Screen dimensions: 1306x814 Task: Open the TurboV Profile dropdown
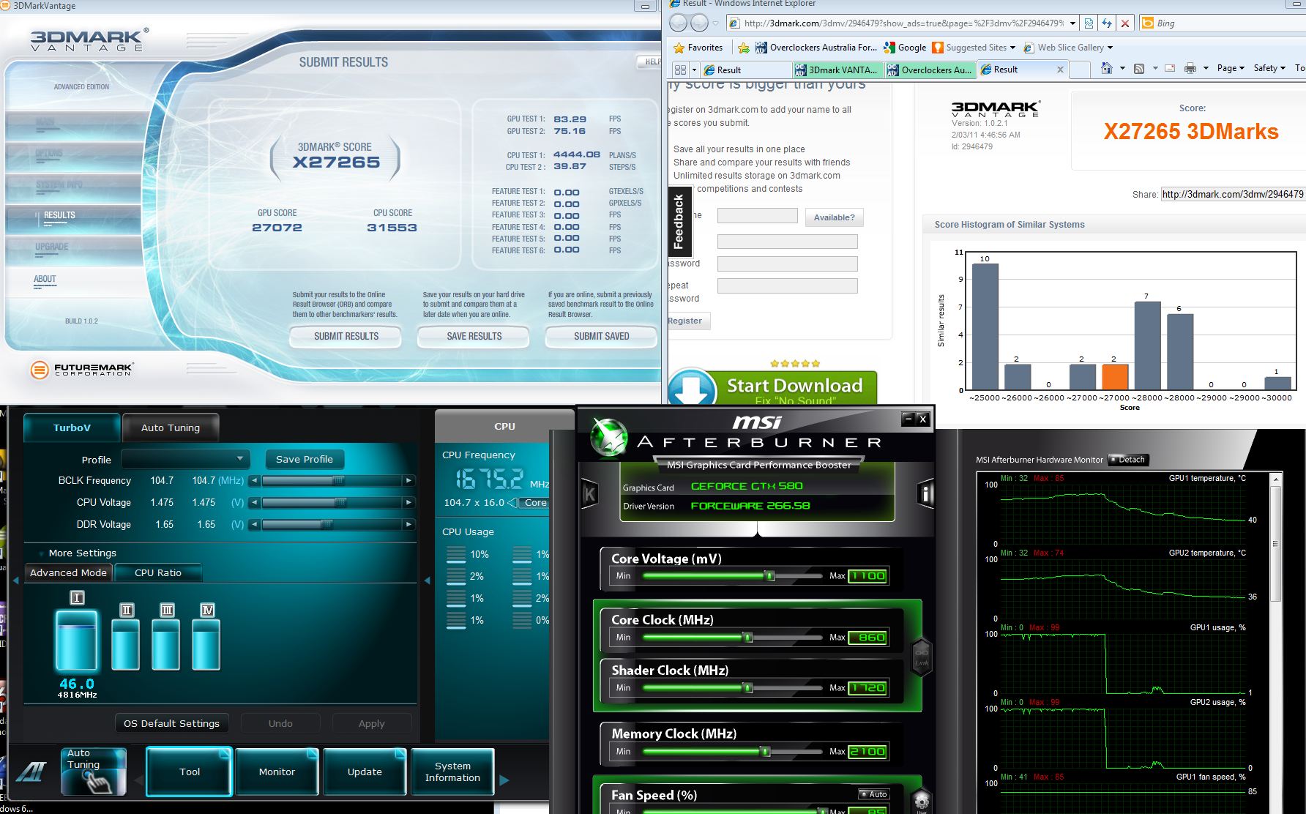click(x=185, y=459)
